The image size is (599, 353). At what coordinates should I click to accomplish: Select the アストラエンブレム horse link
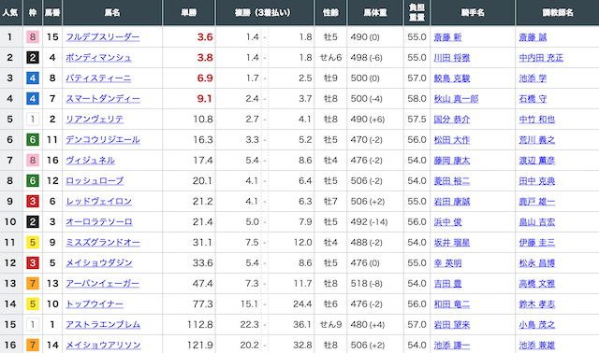point(103,325)
